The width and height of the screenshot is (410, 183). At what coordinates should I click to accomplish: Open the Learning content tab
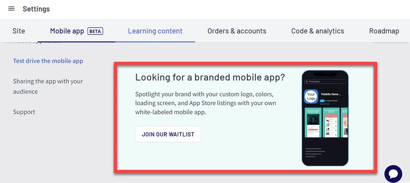coord(155,31)
